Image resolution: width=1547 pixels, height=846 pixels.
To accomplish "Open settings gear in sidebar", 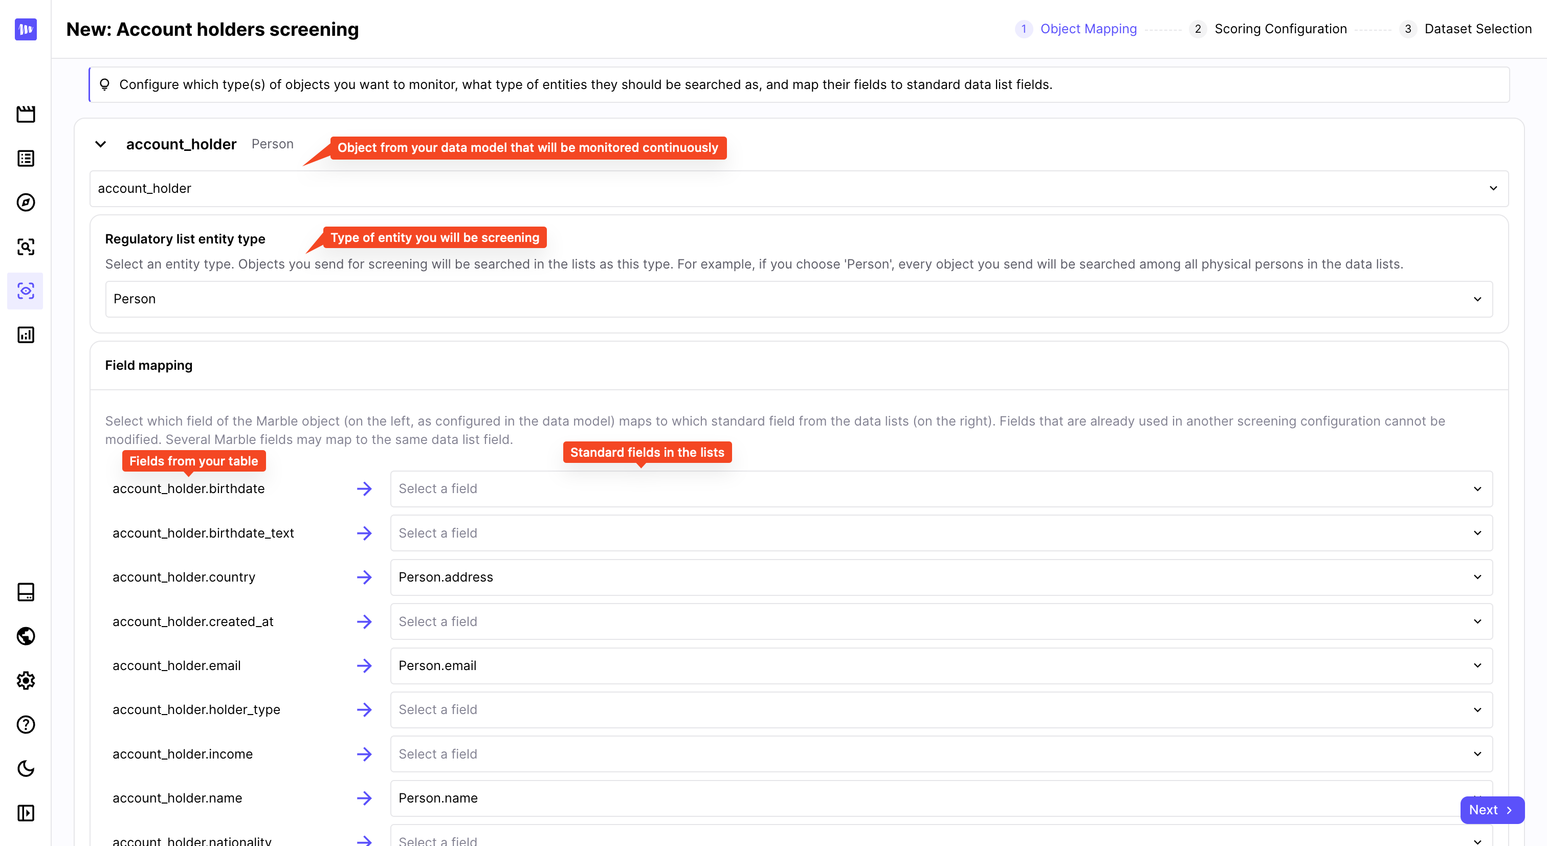I will [25, 680].
